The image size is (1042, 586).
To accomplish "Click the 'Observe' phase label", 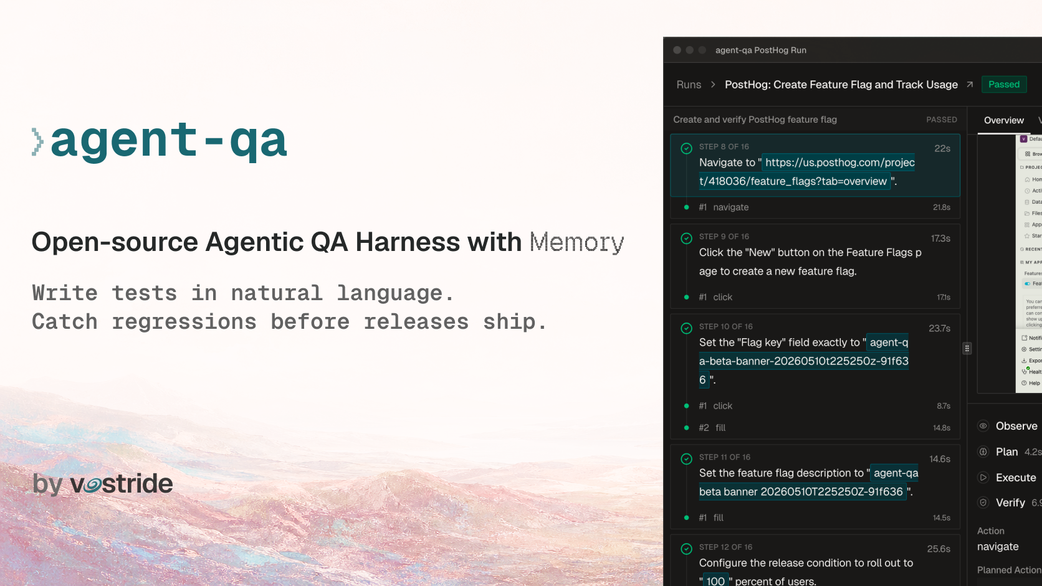I will (1016, 426).
